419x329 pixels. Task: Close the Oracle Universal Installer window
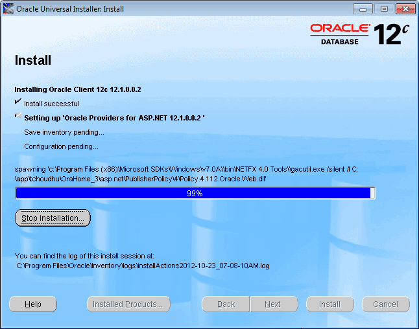tap(405, 9)
